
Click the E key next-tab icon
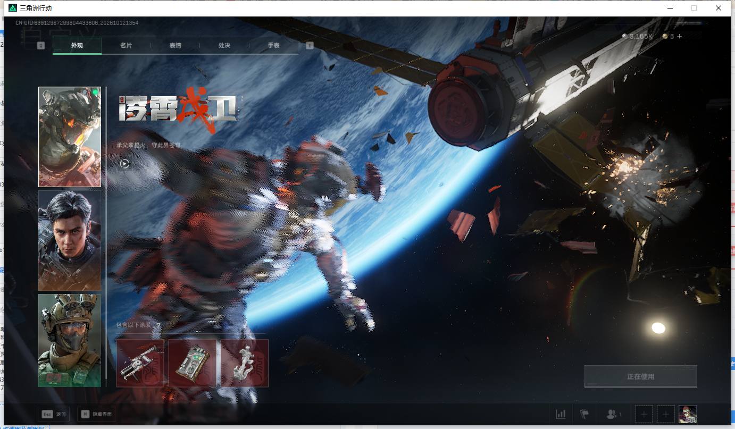(310, 46)
